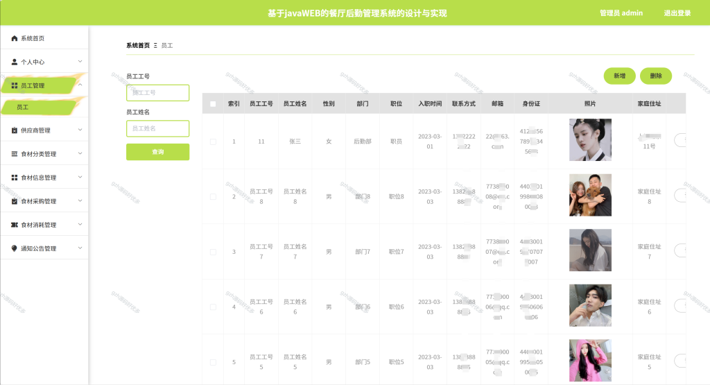Click the 供应商管理 clipboard icon
Image resolution: width=710 pixels, height=385 pixels.
pos(15,130)
